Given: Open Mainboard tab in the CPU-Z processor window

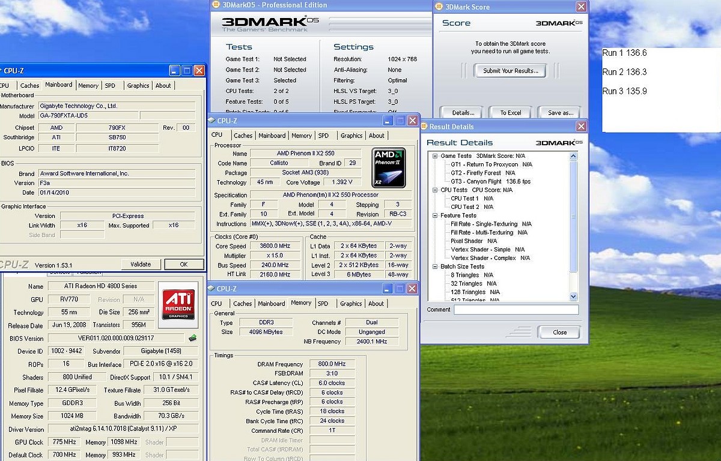Looking at the screenshot, I should pos(272,136).
